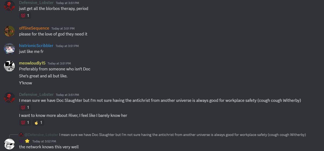Click offlineSequence's profile avatar

click(x=9, y=31)
